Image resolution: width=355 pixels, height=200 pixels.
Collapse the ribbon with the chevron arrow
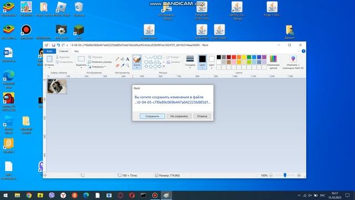pyautogui.click(x=299, y=51)
